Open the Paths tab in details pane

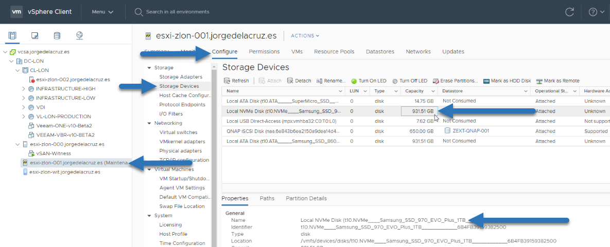pyautogui.click(x=267, y=198)
